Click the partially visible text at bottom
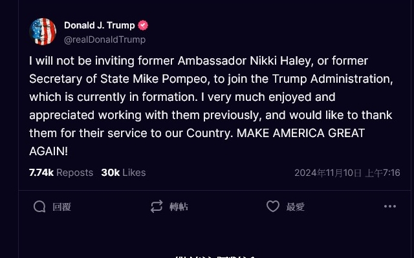414x258 pixels. coord(215,257)
